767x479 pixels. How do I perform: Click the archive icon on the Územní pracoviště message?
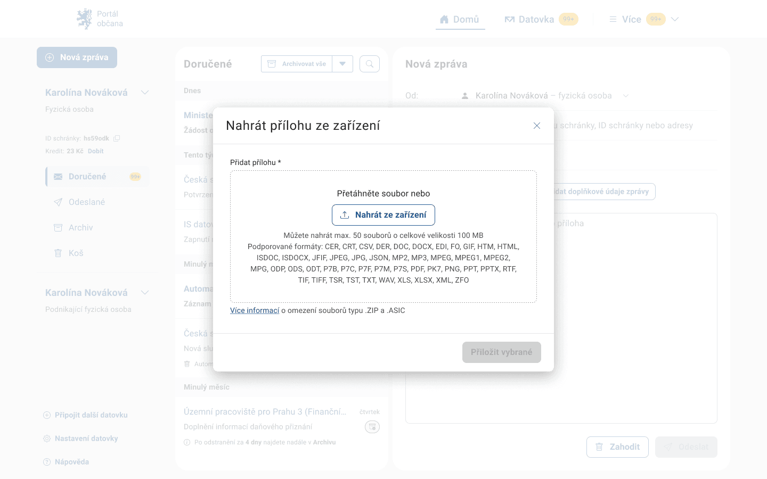(372, 427)
